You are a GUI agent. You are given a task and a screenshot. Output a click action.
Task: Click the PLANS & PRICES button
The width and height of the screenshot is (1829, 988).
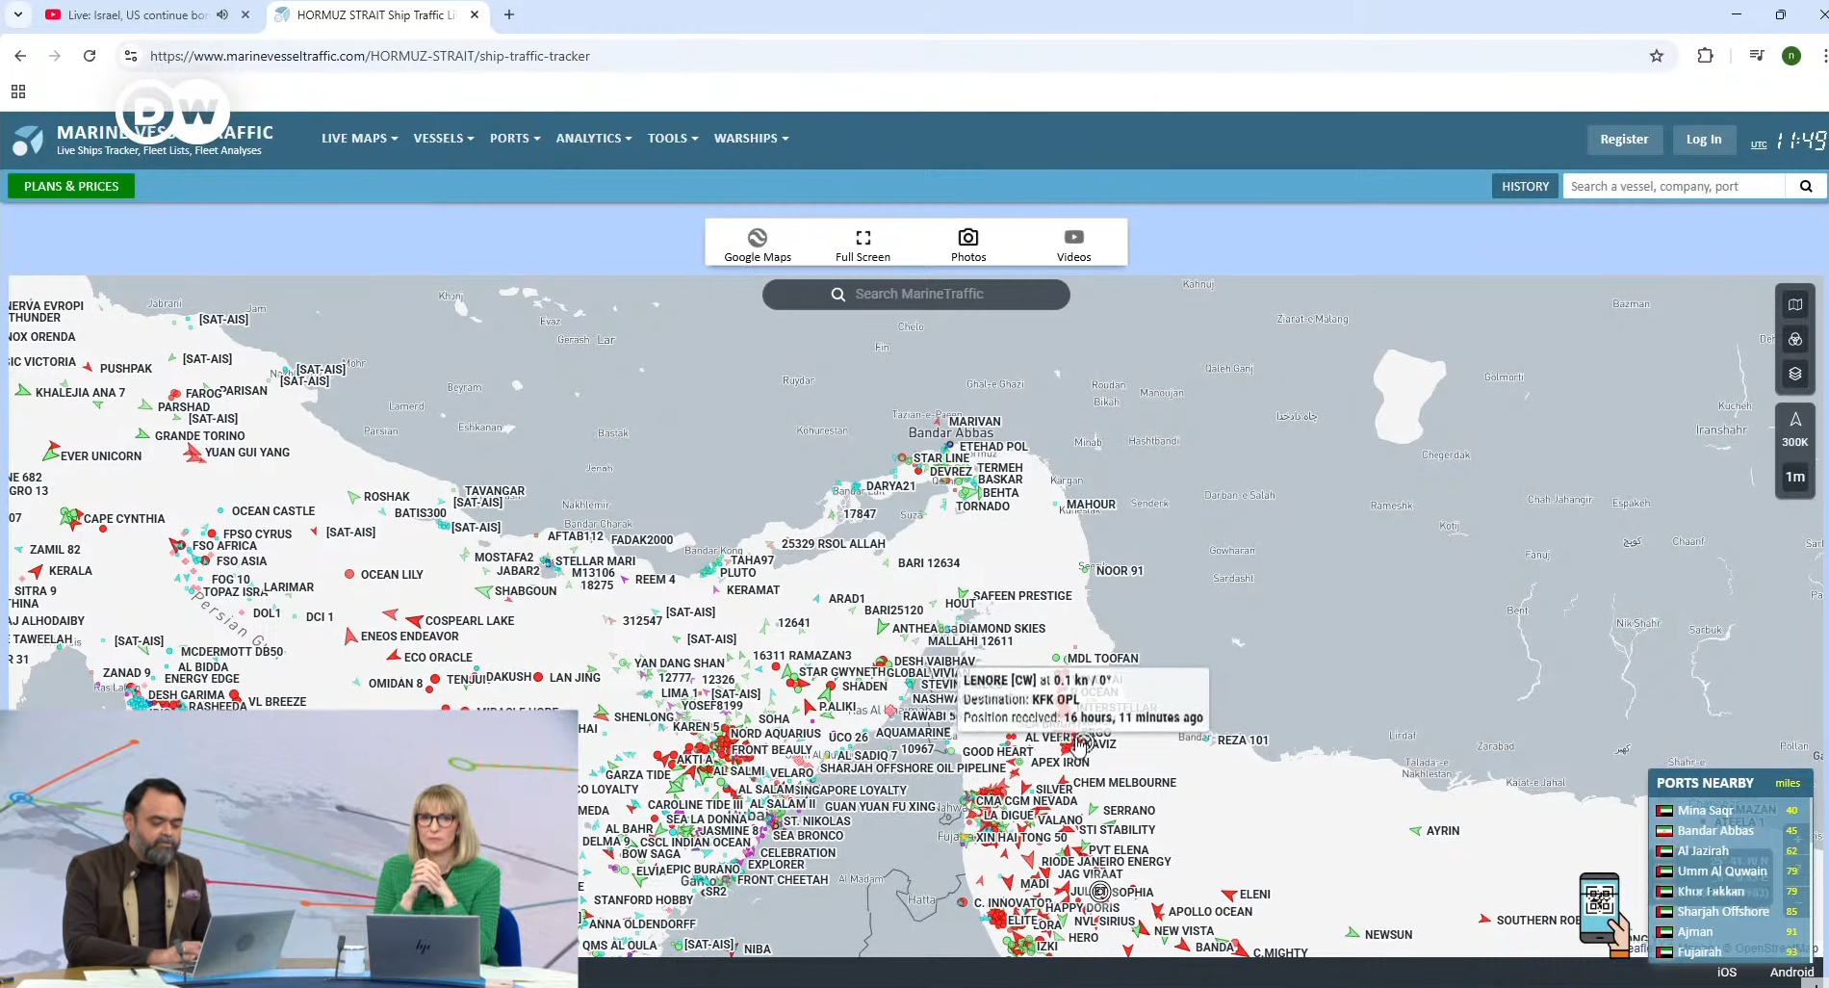[x=71, y=186]
